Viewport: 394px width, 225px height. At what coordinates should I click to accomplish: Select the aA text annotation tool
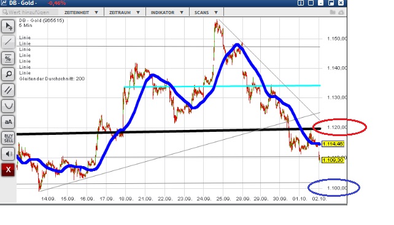pyautogui.click(x=9, y=122)
